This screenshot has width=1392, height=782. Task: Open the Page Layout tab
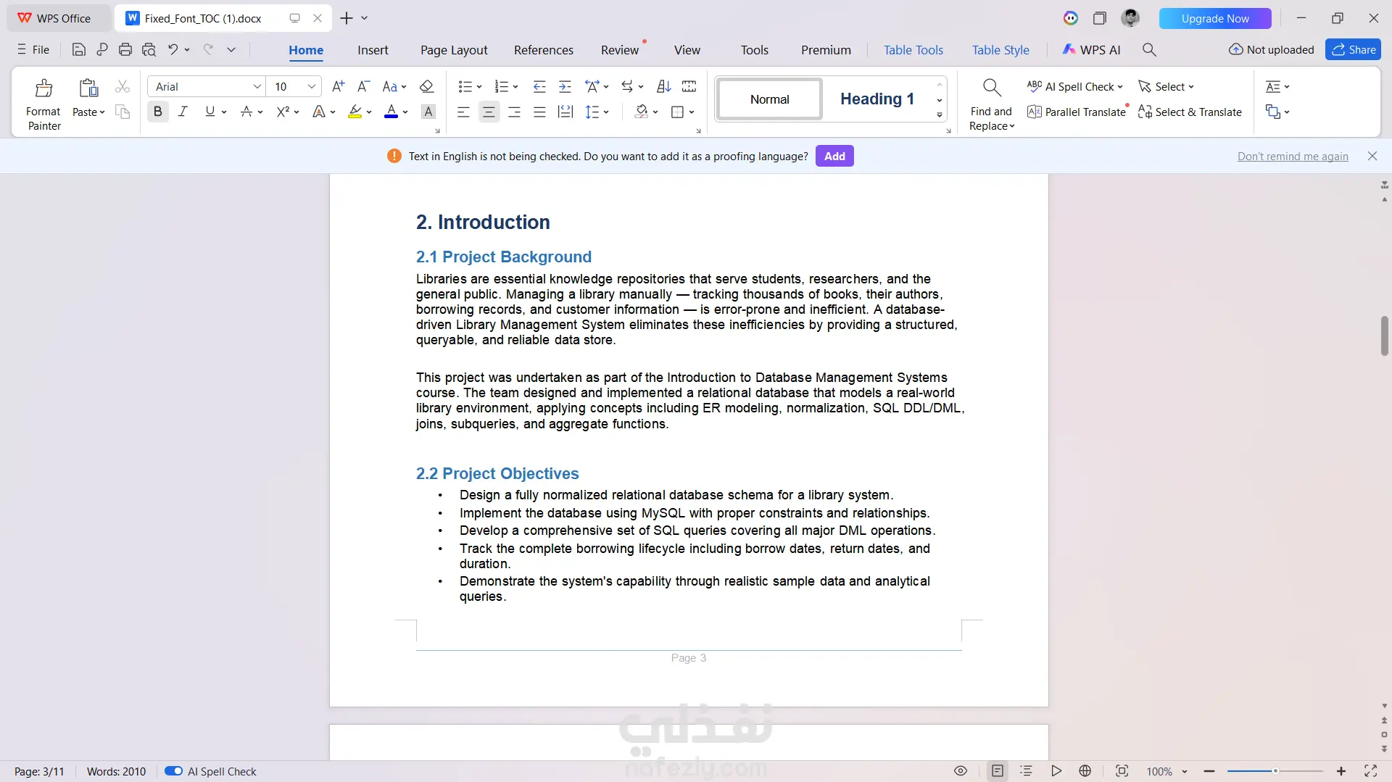coord(454,49)
